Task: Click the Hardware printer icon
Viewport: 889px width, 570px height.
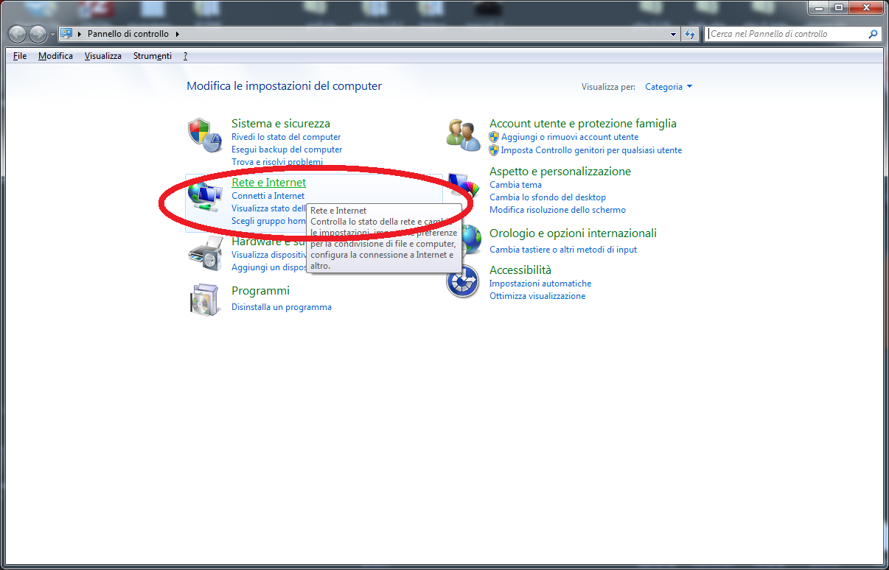Action: point(205,256)
